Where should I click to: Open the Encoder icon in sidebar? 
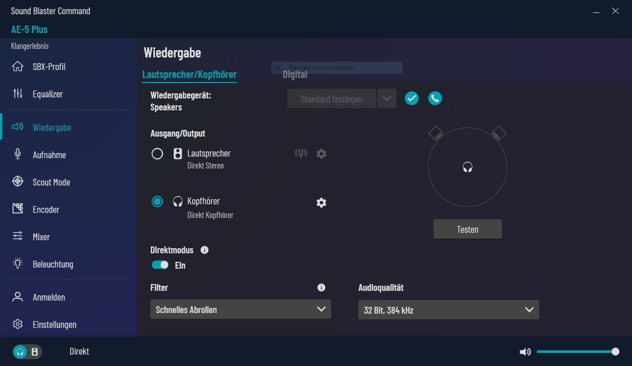18,208
